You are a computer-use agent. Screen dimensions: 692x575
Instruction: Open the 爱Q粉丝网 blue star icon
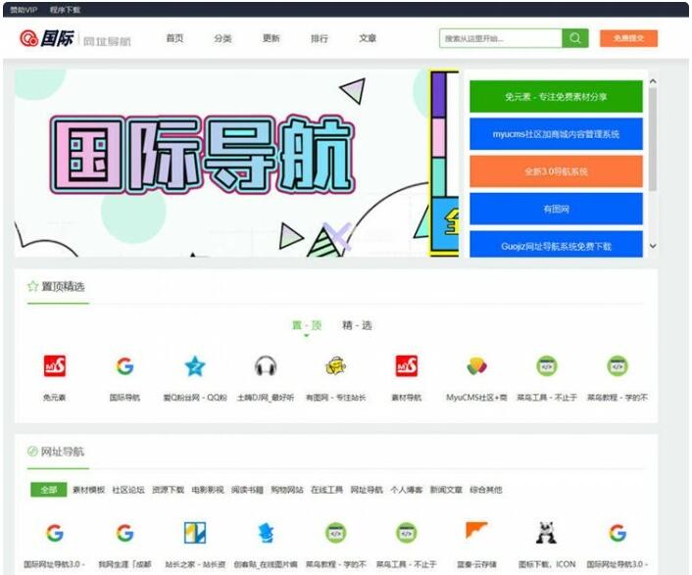click(195, 366)
